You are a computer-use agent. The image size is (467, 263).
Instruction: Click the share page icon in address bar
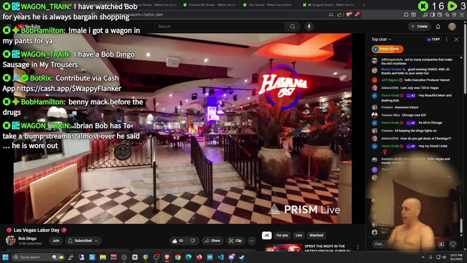point(339,15)
